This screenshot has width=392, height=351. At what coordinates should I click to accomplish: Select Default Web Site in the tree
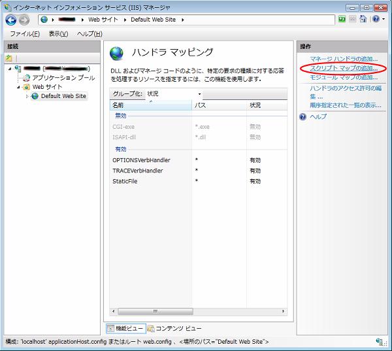[x=63, y=96]
